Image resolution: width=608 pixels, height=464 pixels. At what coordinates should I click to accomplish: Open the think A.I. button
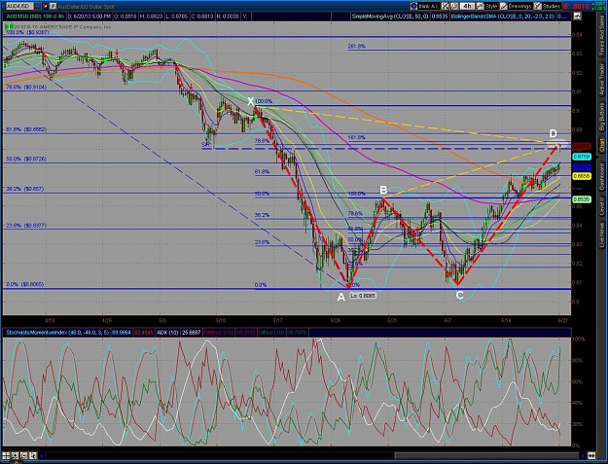pyautogui.click(x=424, y=6)
